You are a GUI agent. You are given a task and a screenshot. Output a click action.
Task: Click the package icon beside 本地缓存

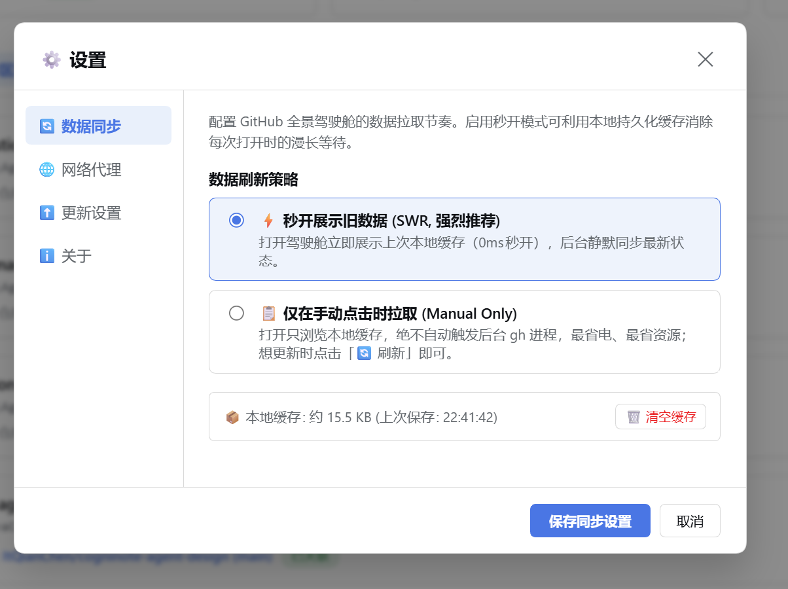tap(232, 417)
